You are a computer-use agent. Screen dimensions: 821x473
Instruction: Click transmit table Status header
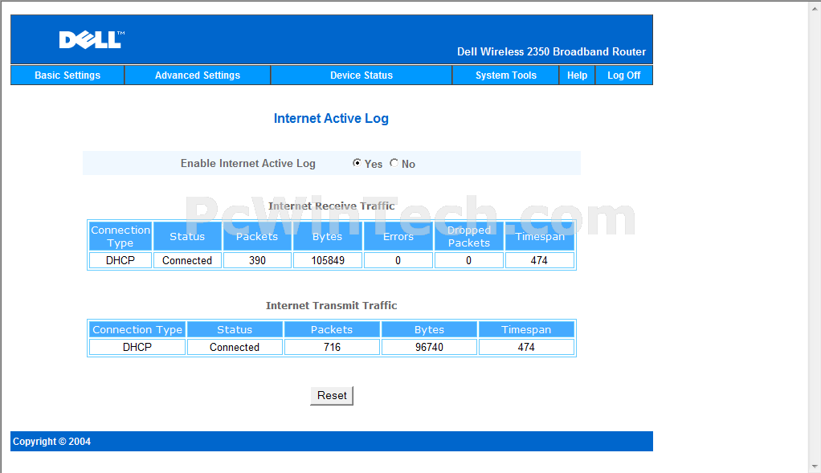pyautogui.click(x=235, y=329)
